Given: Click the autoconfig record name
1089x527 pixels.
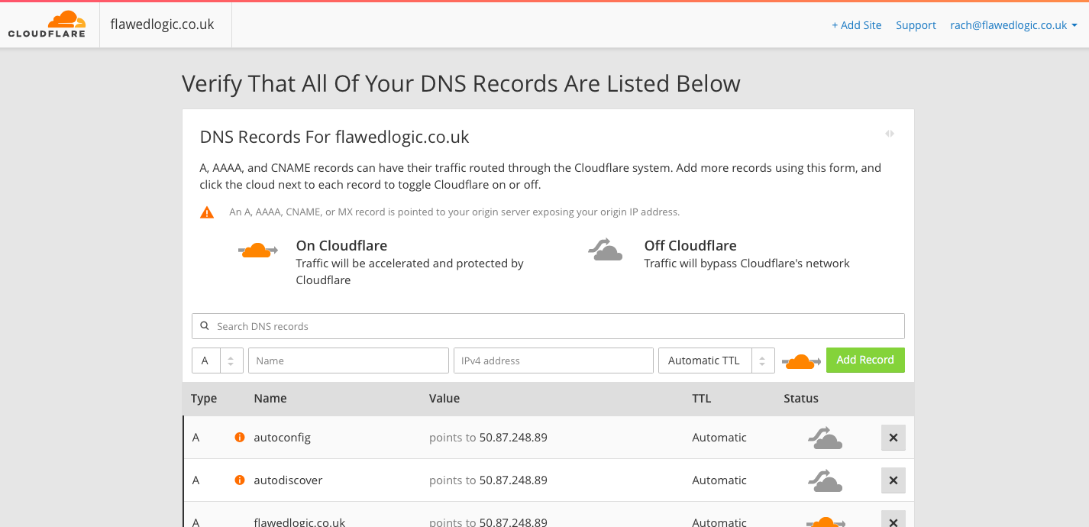Looking at the screenshot, I should click(283, 438).
